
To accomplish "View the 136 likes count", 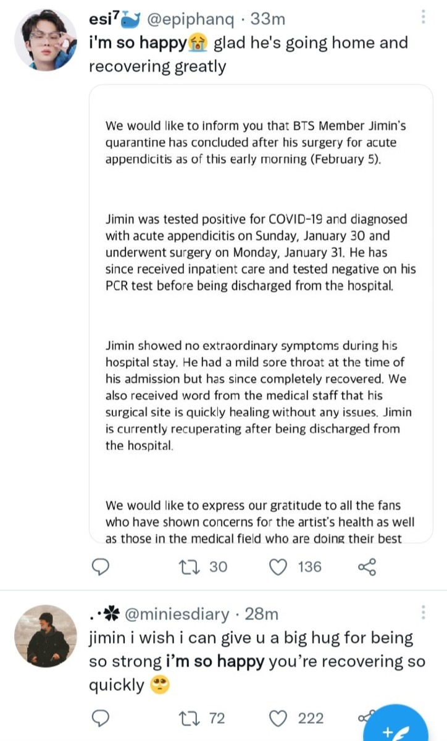I will pos(309,566).
